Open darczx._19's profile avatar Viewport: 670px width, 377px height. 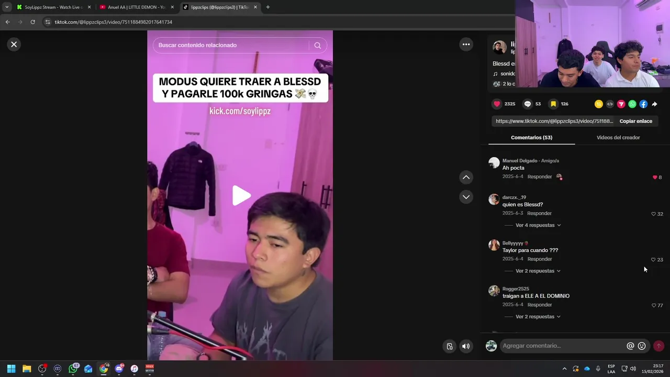coord(494,199)
